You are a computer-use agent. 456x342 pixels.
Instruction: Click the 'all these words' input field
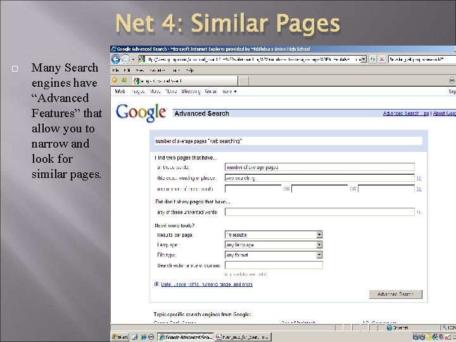click(x=319, y=167)
